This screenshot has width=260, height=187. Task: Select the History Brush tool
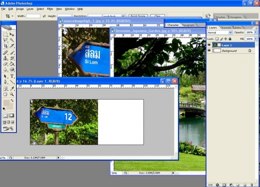12,58
